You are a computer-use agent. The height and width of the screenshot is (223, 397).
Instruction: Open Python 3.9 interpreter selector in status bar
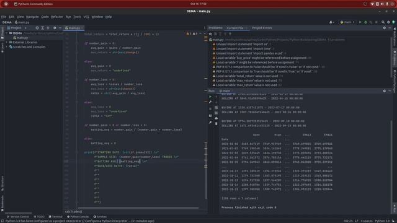(x=382, y=221)
